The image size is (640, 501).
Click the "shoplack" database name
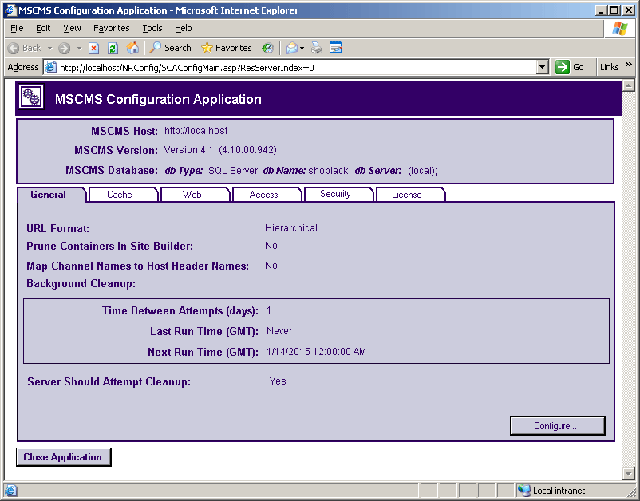328,171
